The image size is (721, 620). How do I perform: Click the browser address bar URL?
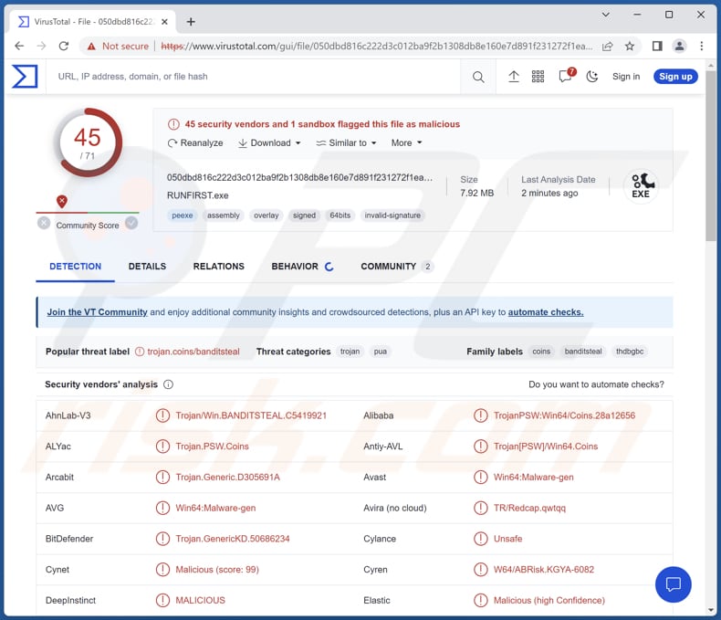pyautogui.click(x=376, y=46)
